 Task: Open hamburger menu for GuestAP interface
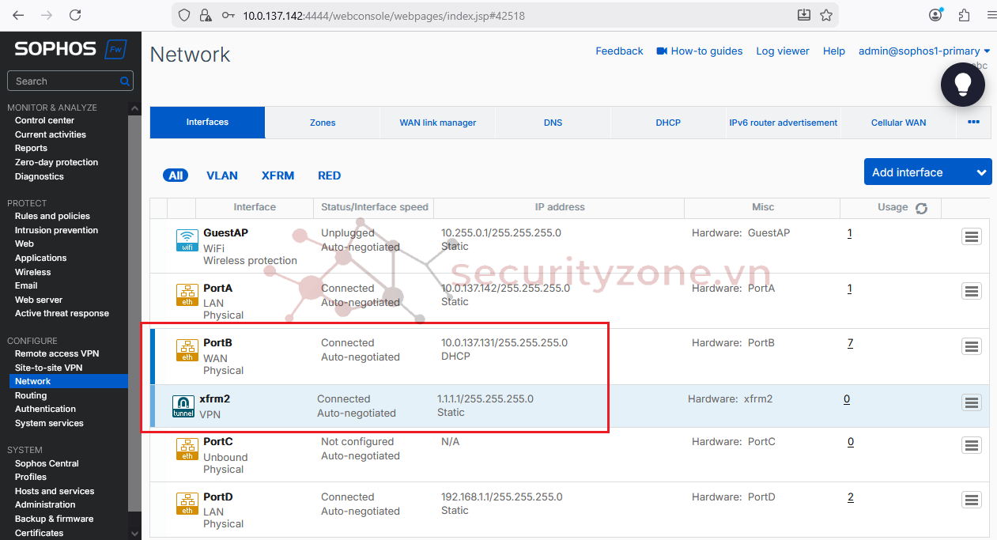pos(971,236)
